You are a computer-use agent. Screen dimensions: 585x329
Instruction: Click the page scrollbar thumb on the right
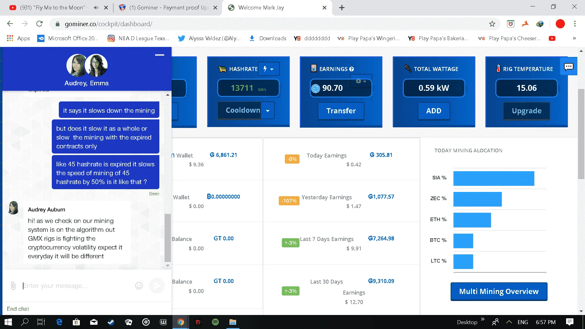581,134
